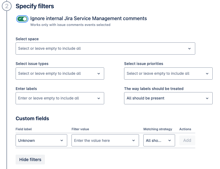
Task: Click chevron in Select issue priorities field
Action: (207, 74)
